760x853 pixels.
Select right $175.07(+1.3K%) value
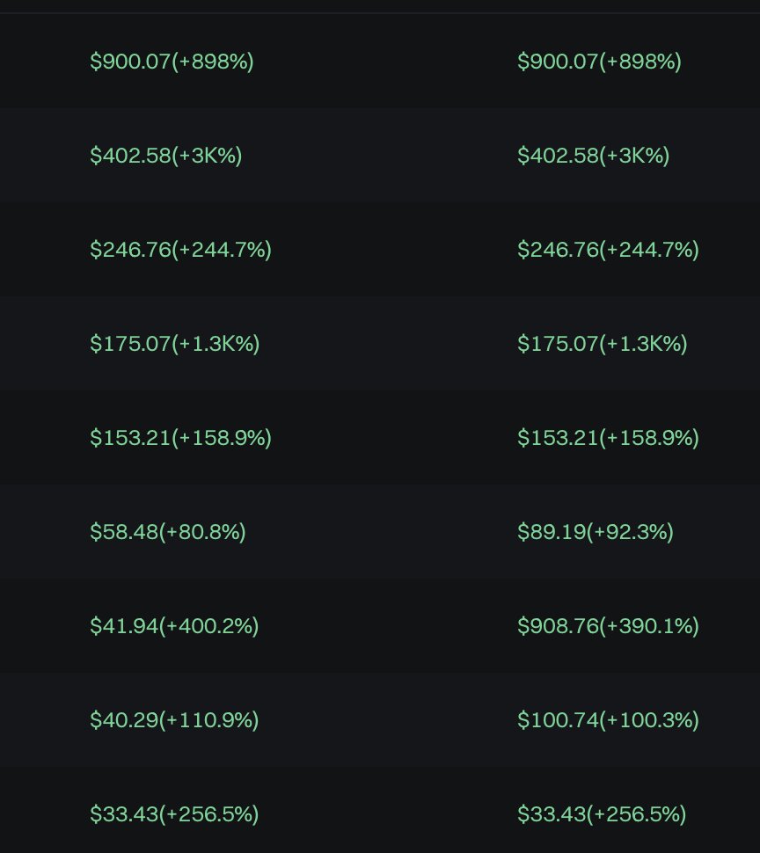click(602, 343)
